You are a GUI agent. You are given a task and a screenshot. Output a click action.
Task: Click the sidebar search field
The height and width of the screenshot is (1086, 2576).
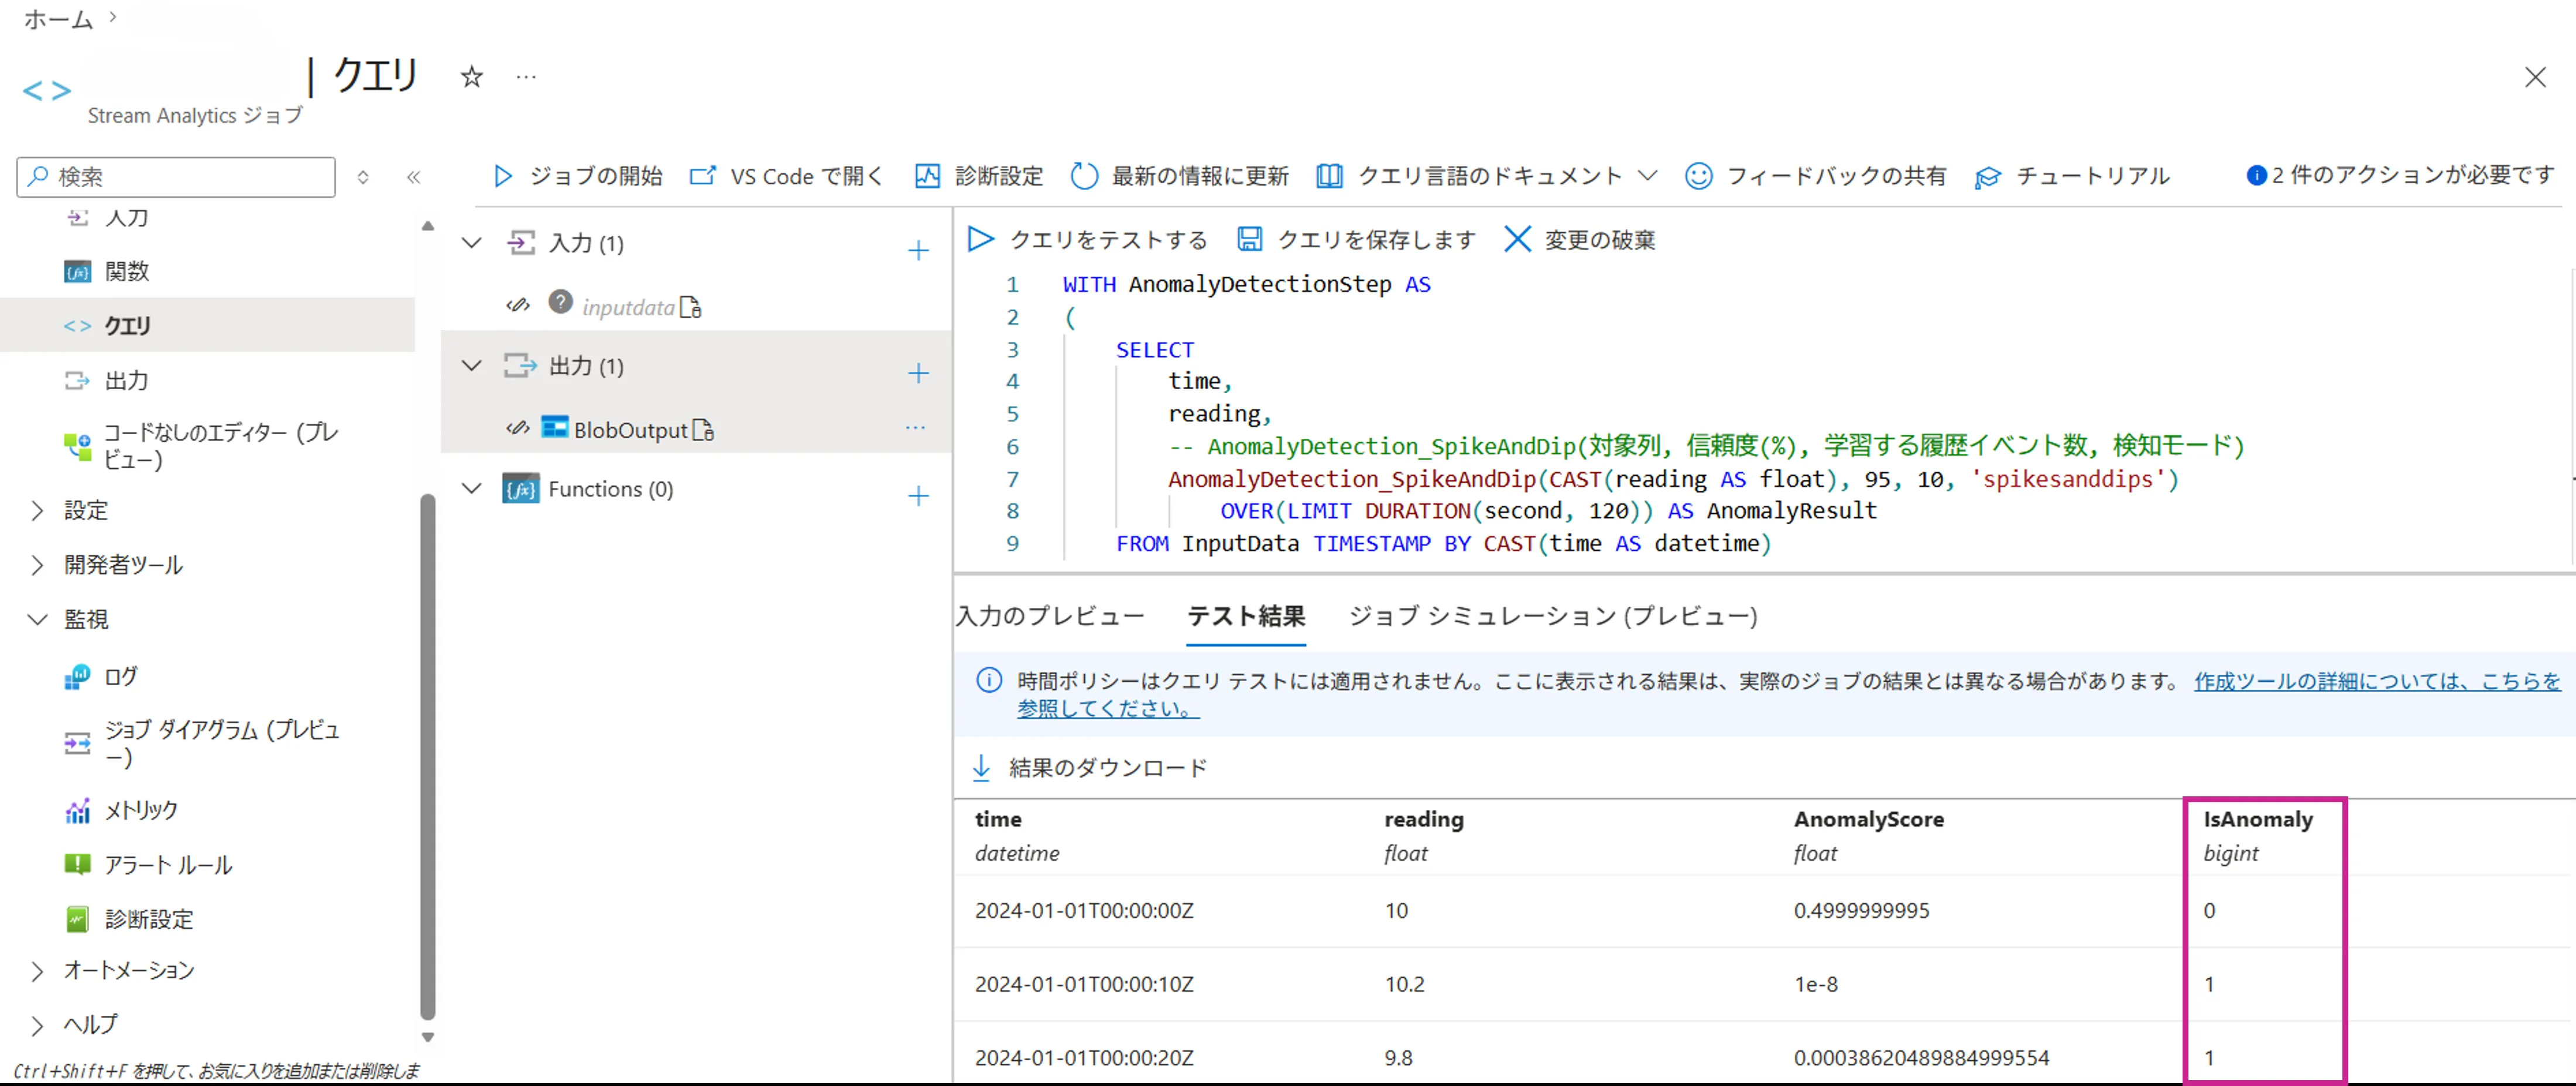176,177
